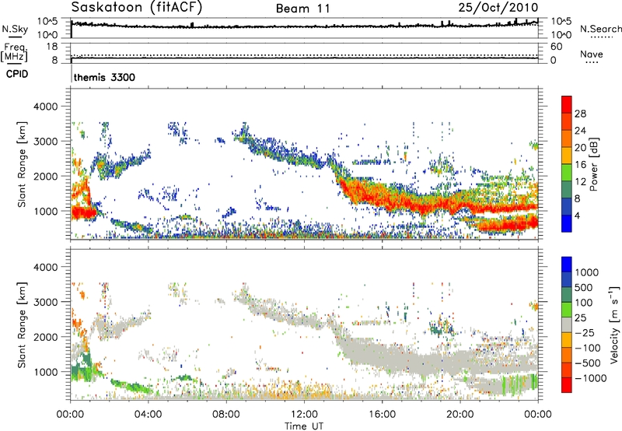The width and height of the screenshot is (622, 431).
Task: Pick the 20–24 dB orange Power swatch
Action: point(567,138)
